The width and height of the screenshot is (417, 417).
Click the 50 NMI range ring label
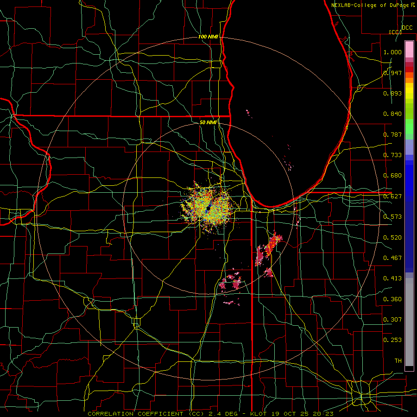tap(208, 122)
